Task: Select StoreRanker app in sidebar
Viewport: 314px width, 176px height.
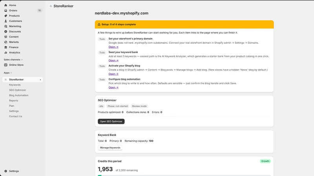Action: click(23, 80)
